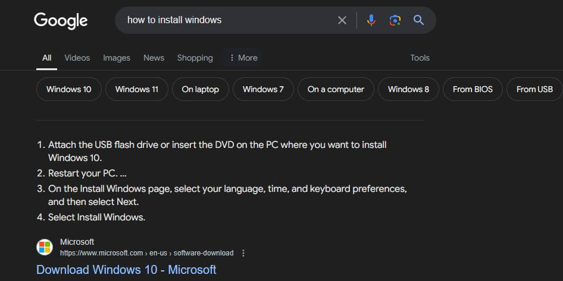Open three-dot options beside Microsoft URL
The height and width of the screenshot is (281, 563).
tap(243, 253)
